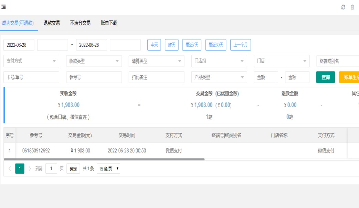Open the 支付方式 dropdown filter

click(31, 61)
